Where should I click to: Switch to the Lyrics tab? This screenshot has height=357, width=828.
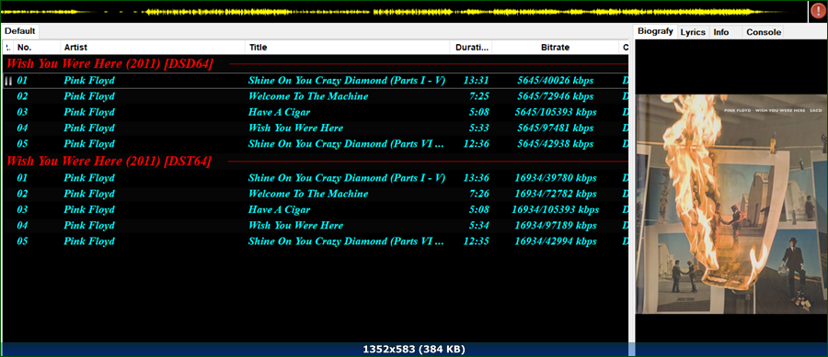pos(693,32)
